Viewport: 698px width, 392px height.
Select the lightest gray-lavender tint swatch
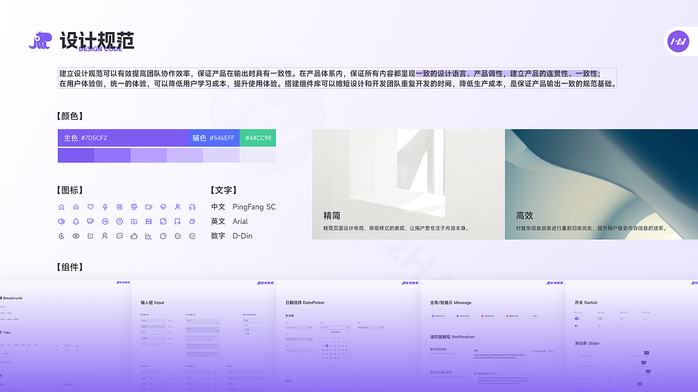click(257, 155)
